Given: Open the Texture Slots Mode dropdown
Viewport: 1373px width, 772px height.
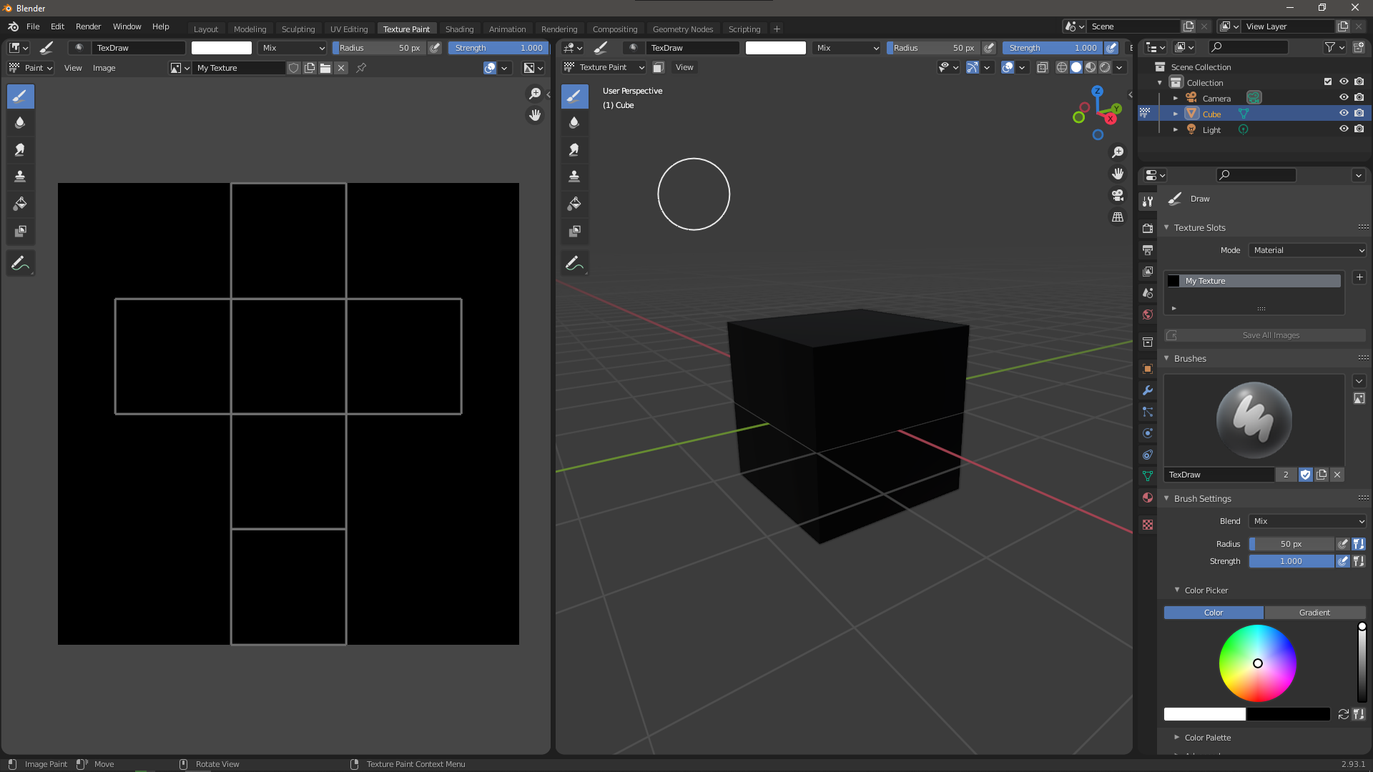Looking at the screenshot, I should pyautogui.click(x=1308, y=250).
